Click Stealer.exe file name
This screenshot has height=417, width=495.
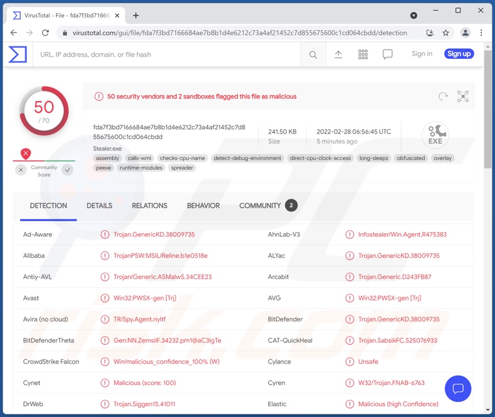[107, 149]
